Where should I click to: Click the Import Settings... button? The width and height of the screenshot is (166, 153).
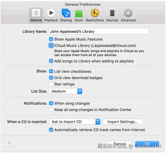[x=123, y=122]
